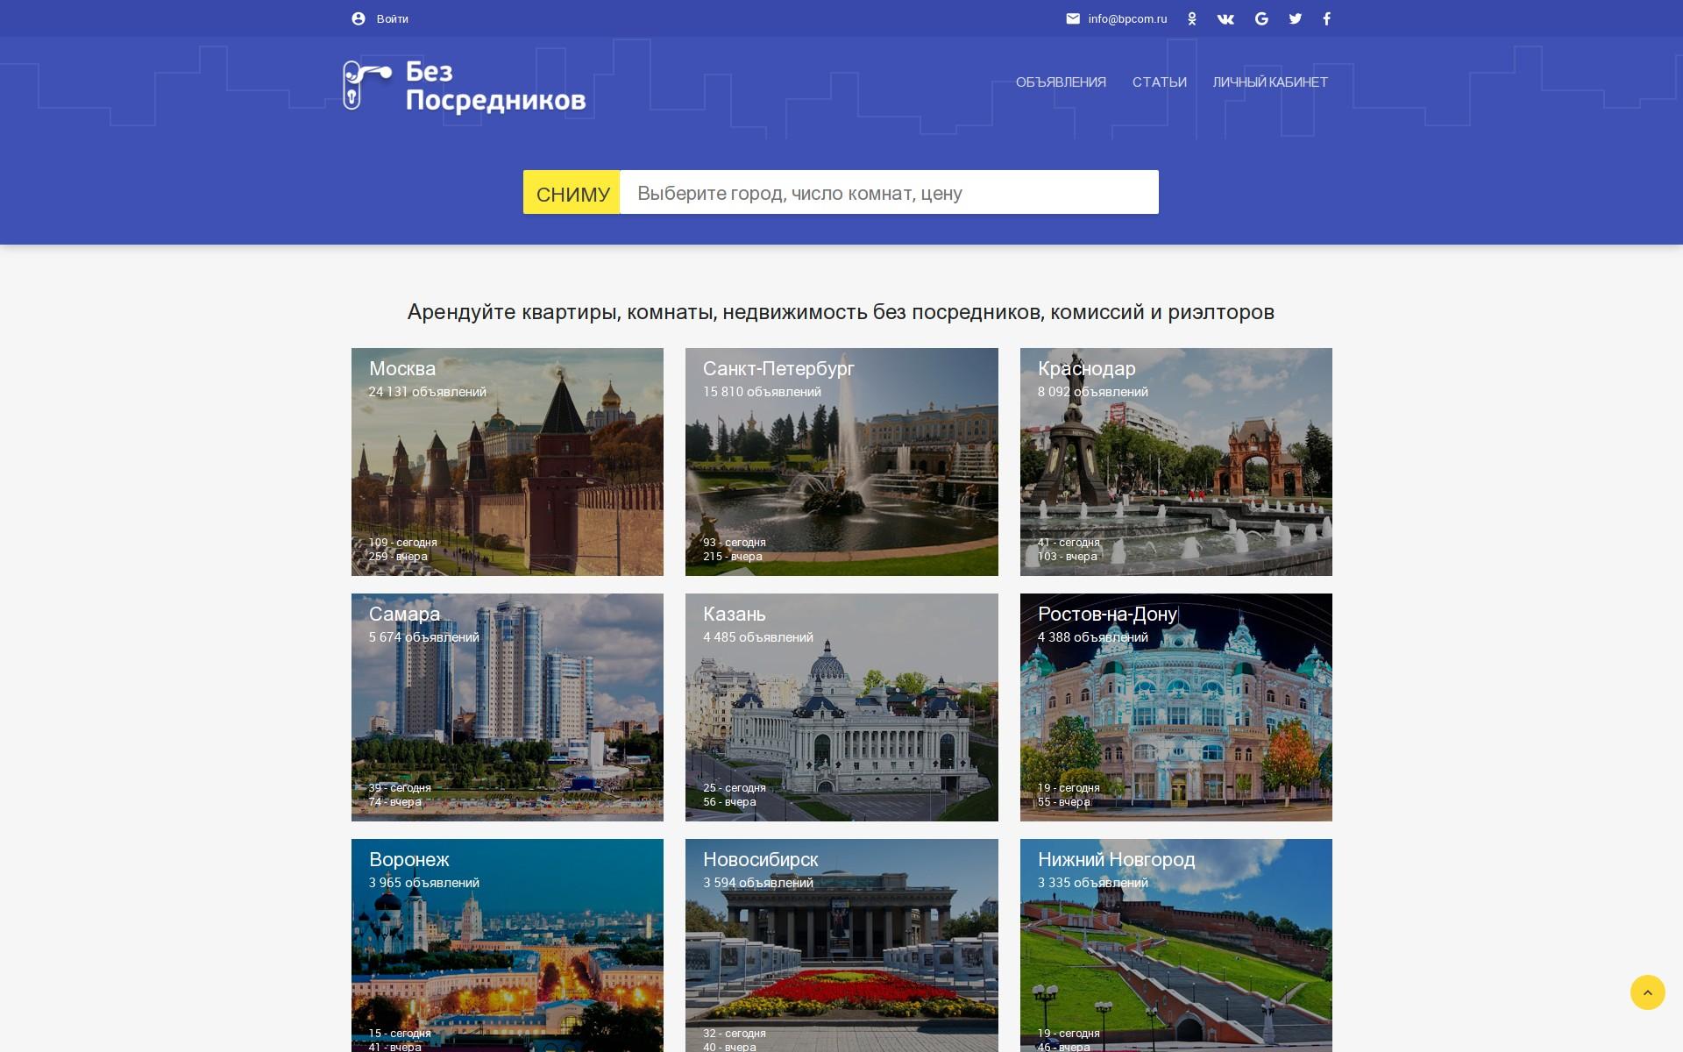Click the text 15 - сегодня
Screen dimensions: 1683x1052
pos(400,1034)
